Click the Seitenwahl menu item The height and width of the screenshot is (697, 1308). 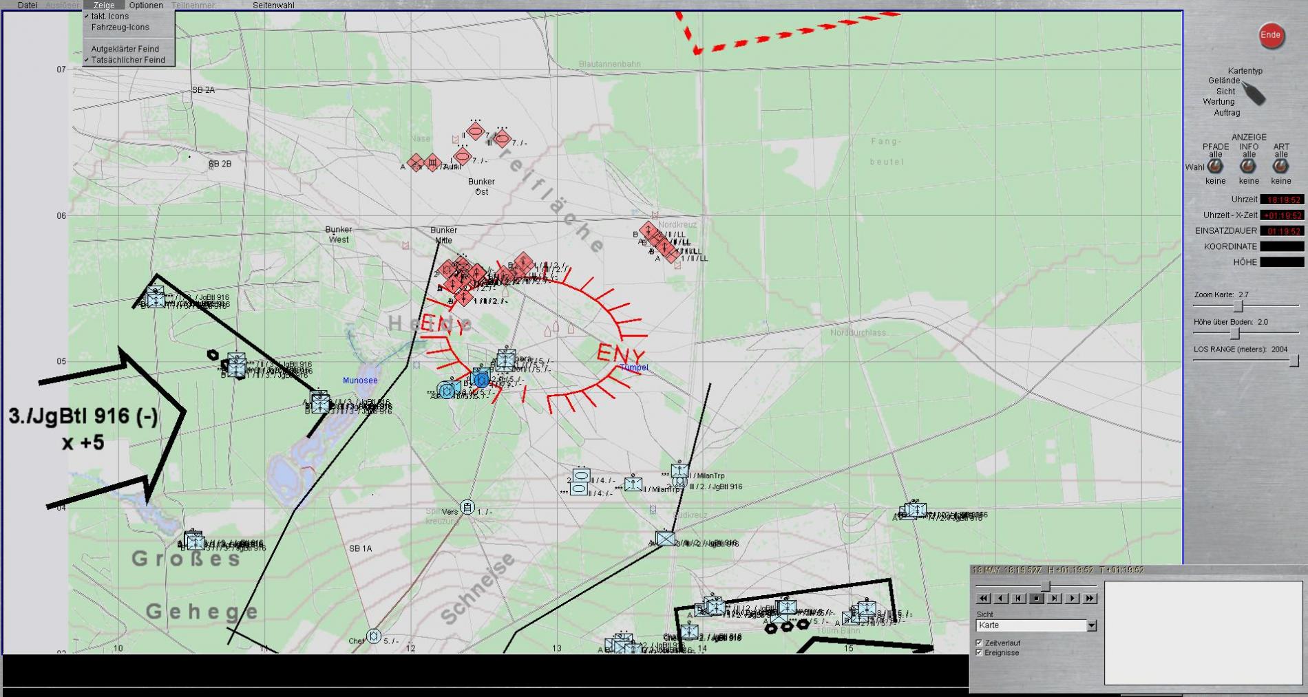tap(273, 6)
